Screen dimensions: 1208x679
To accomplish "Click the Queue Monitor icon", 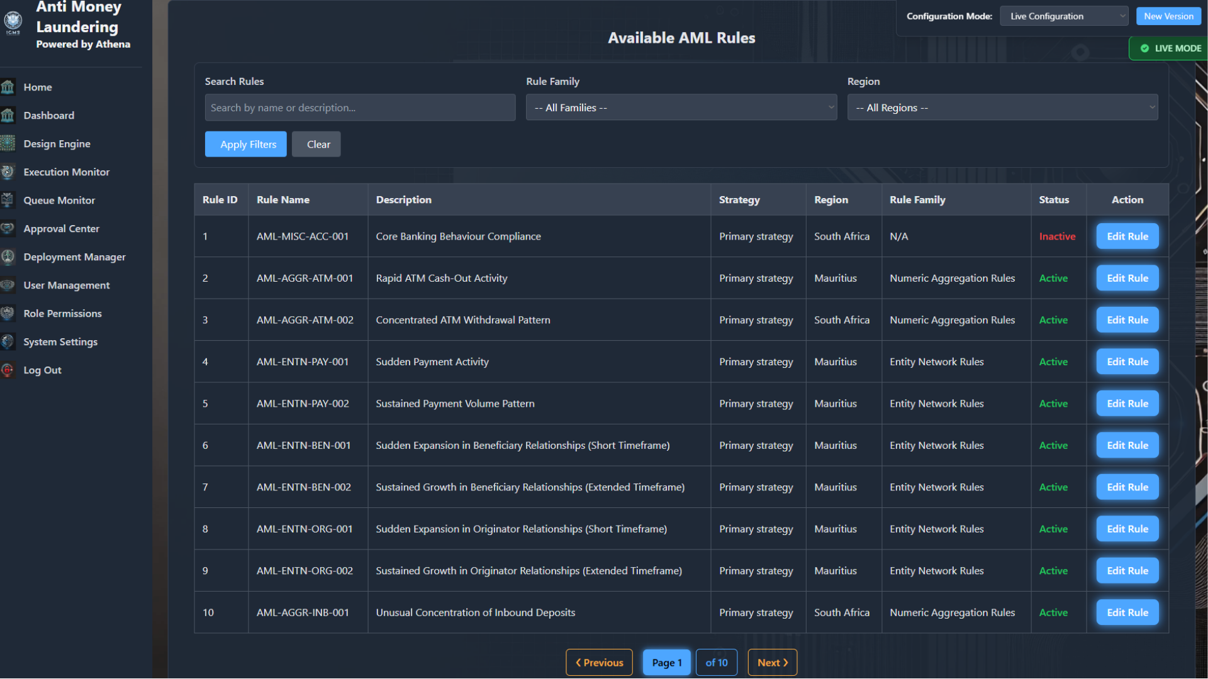I will click(8, 201).
